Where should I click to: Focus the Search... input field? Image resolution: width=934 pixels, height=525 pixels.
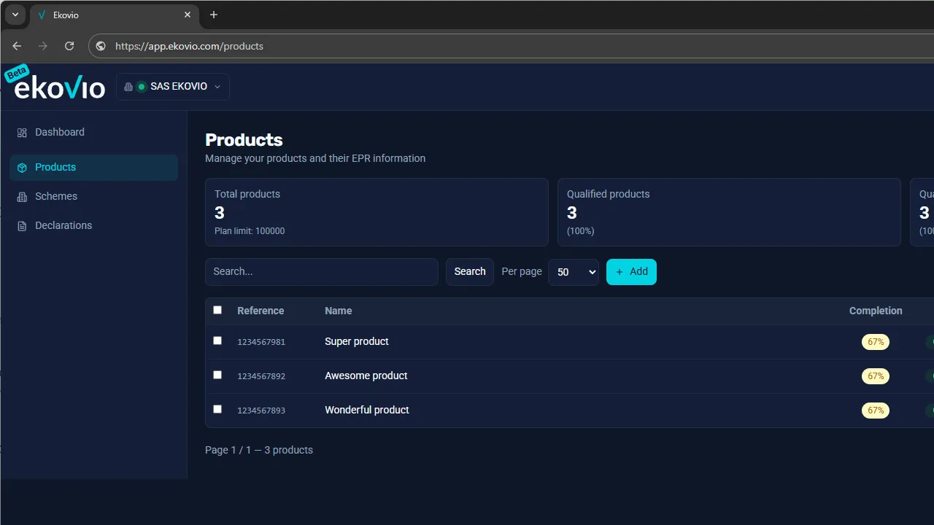pos(322,272)
